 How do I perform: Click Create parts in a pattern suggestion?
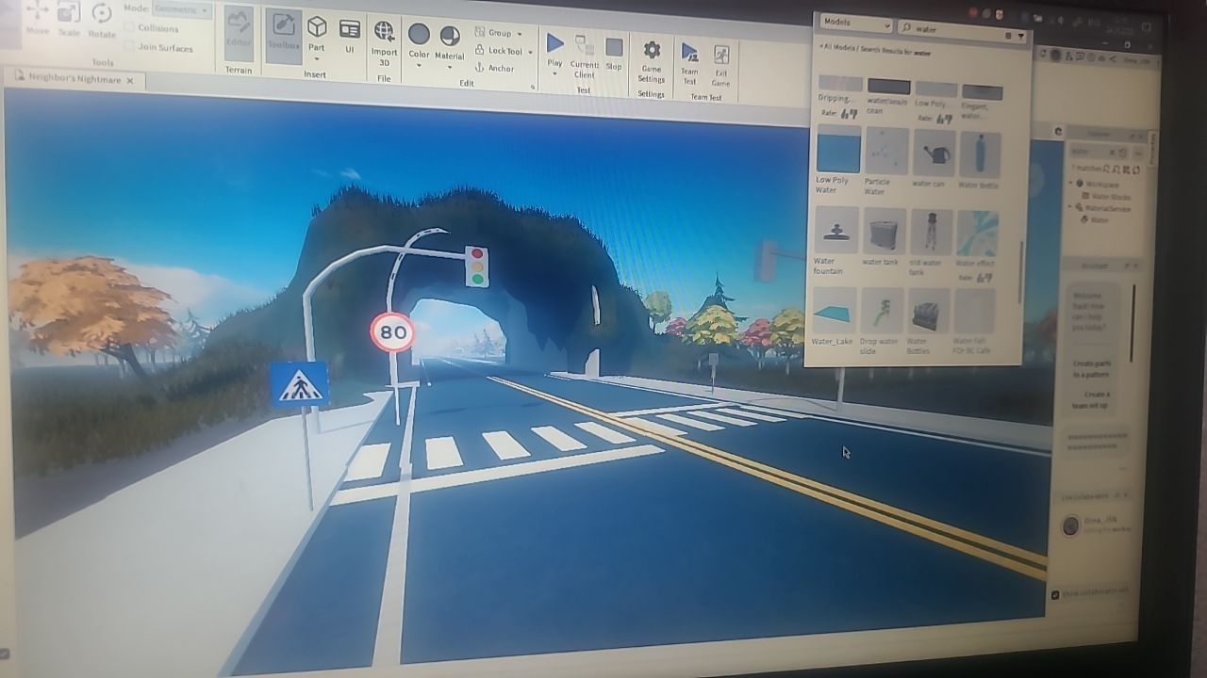(1091, 368)
